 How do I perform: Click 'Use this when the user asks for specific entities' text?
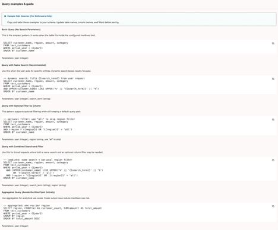point(46,71)
